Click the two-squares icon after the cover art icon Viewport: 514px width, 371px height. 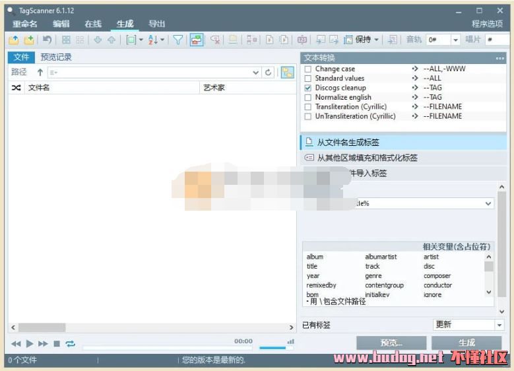[x=251, y=40]
